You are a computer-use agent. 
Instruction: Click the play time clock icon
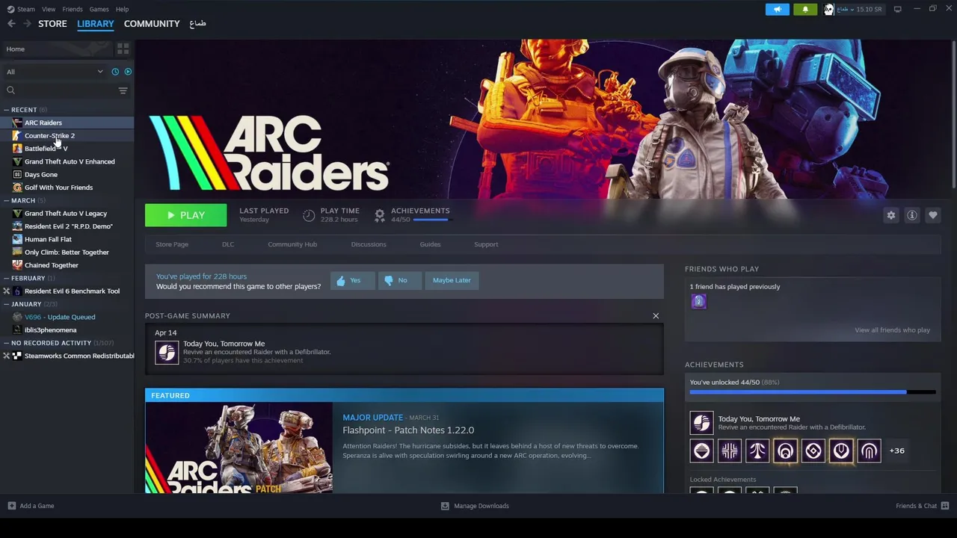[x=309, y=215]
